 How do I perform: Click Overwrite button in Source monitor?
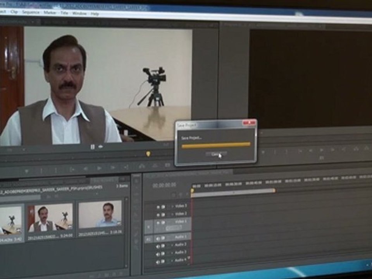point(155,165)
